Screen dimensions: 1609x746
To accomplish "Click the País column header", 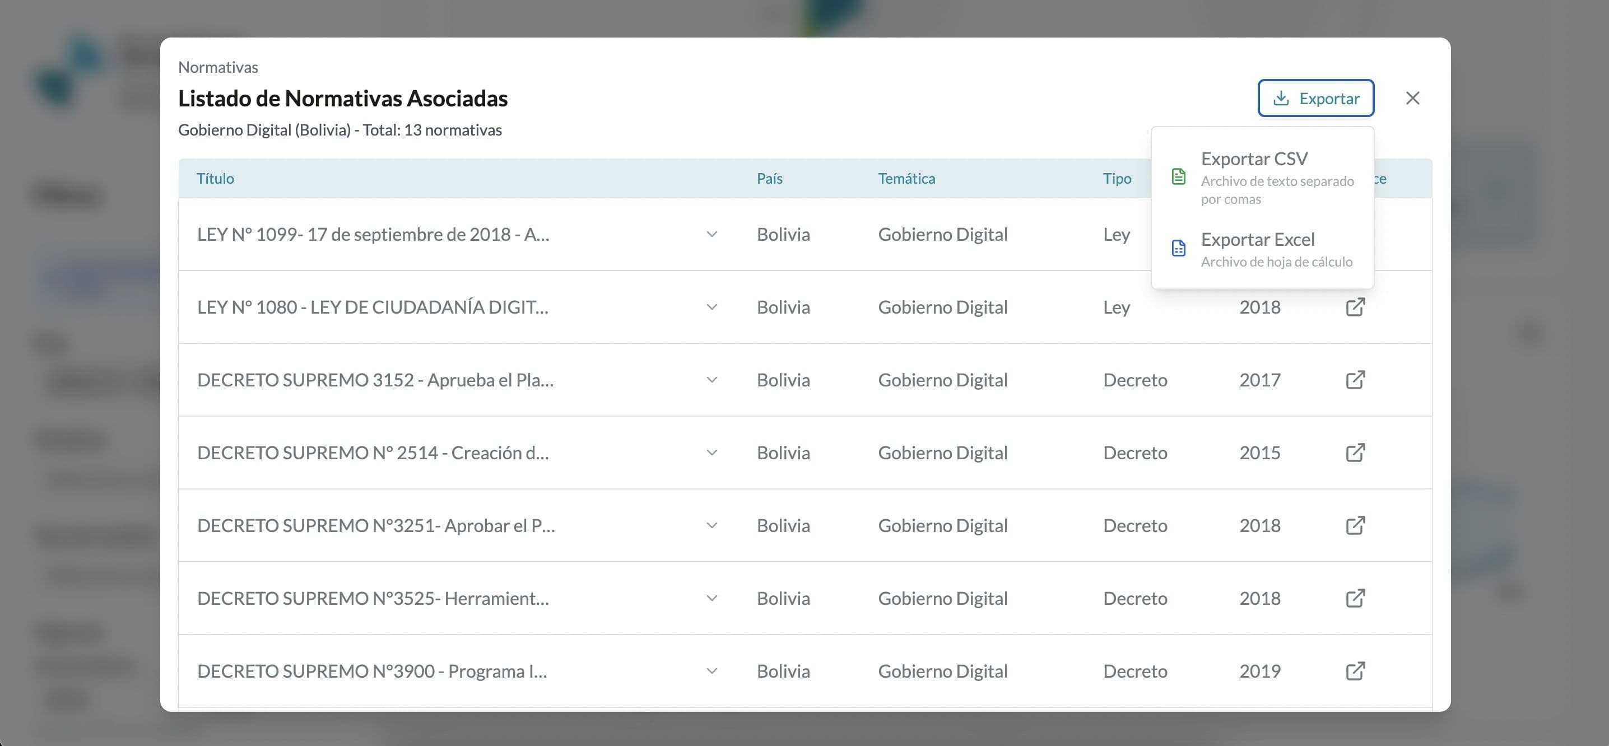I will coord(770,179).
